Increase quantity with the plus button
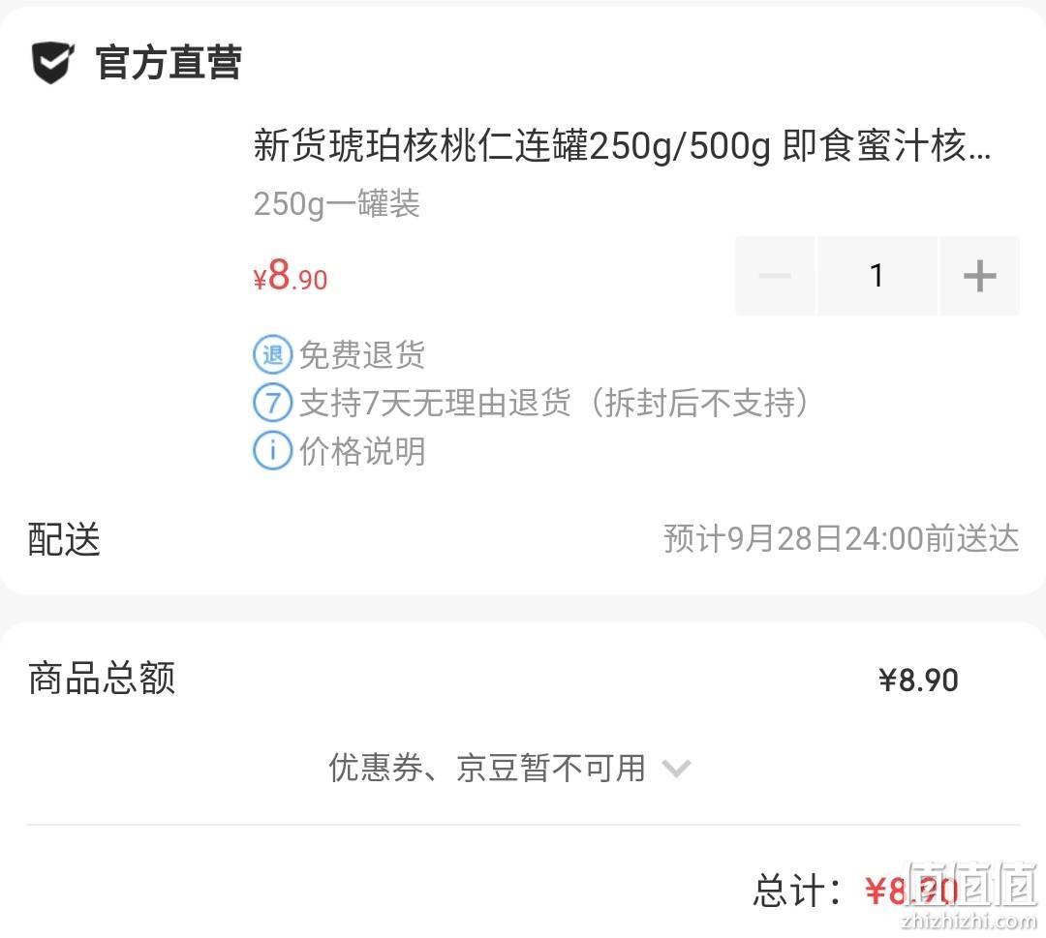The height and width of the screenshot is (938, 1046). (x=979, y=275)
